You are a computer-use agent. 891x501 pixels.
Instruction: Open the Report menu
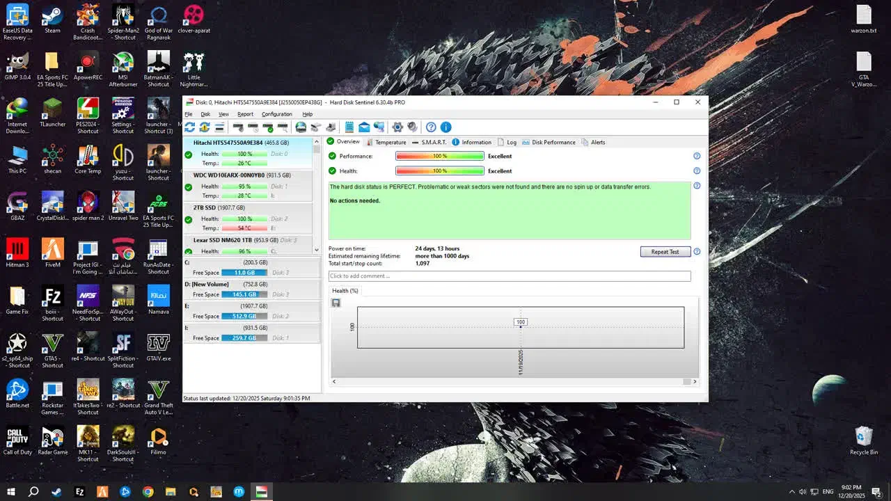(245, 114)
